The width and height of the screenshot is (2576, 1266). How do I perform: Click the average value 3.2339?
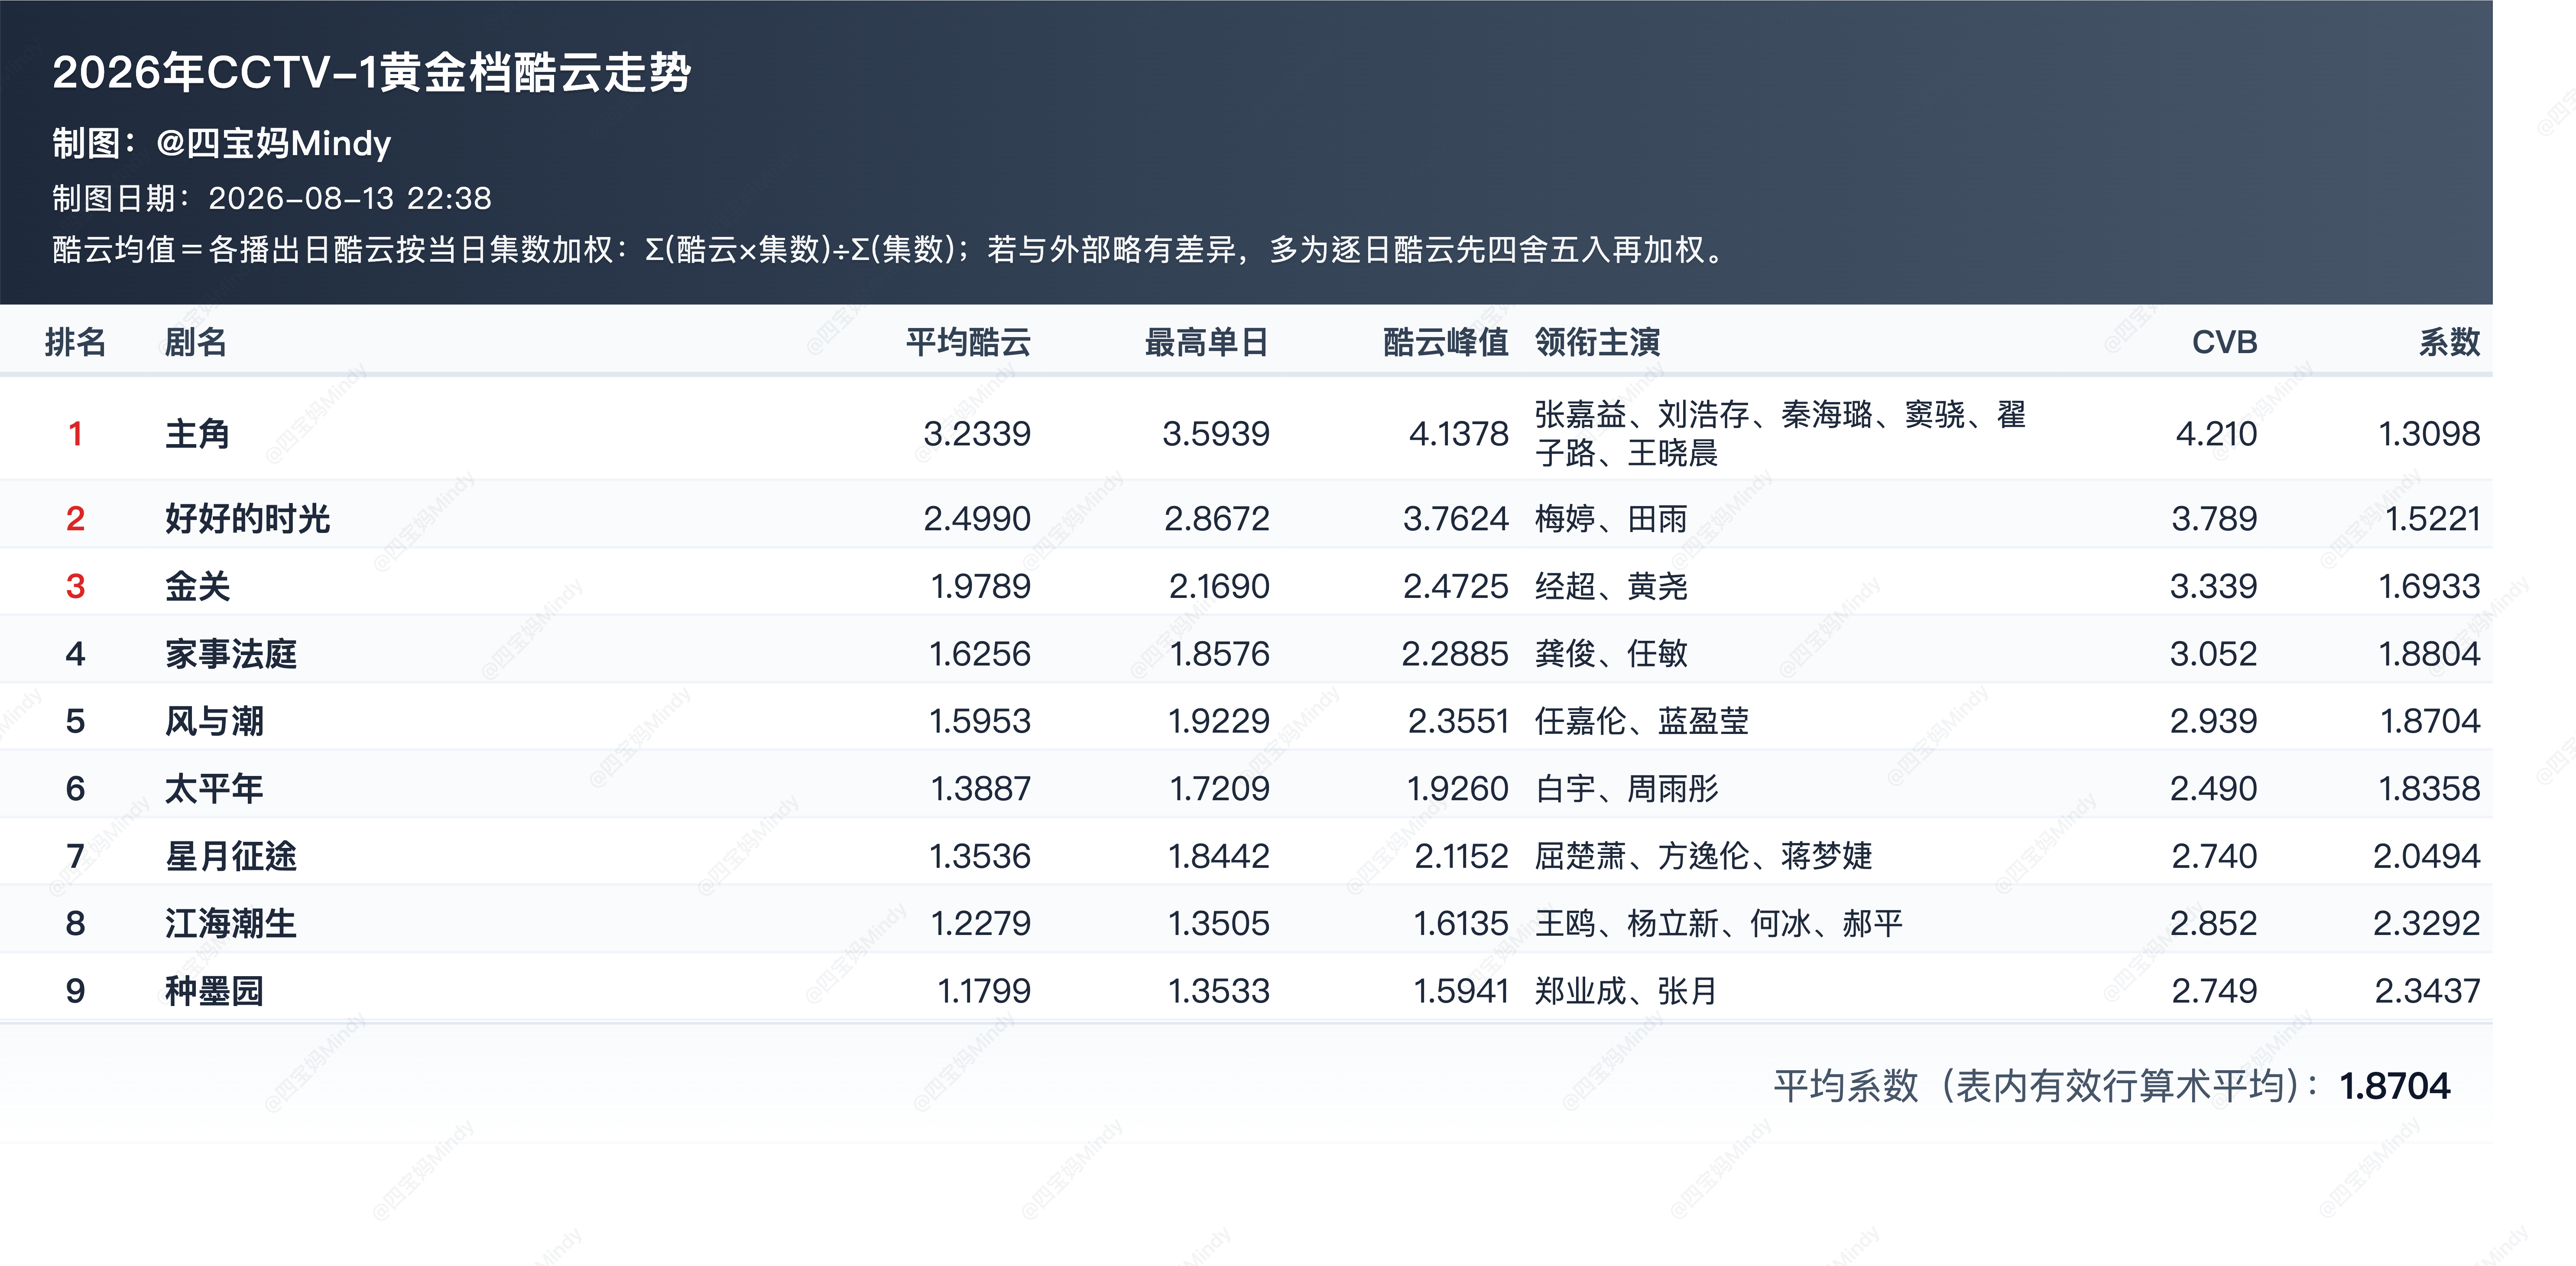point(977,434)
